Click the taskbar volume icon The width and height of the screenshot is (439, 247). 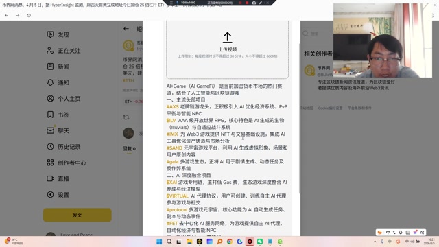412,242
